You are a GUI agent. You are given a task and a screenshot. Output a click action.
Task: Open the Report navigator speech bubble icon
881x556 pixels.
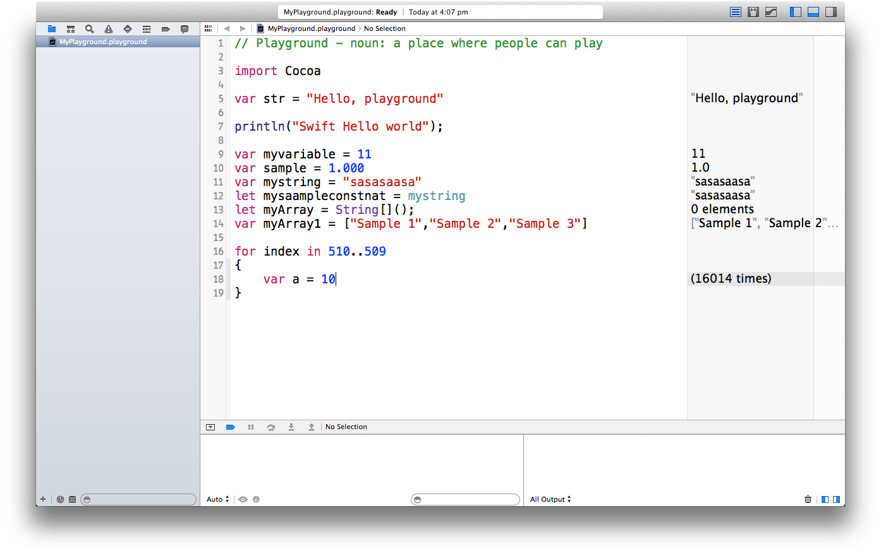(x=184, y=28)
